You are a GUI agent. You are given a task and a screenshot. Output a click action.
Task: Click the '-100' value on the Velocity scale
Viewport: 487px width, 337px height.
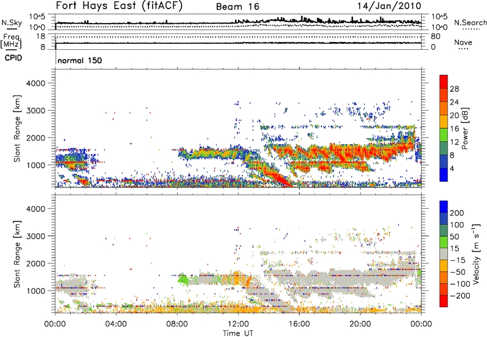[460, 283]
